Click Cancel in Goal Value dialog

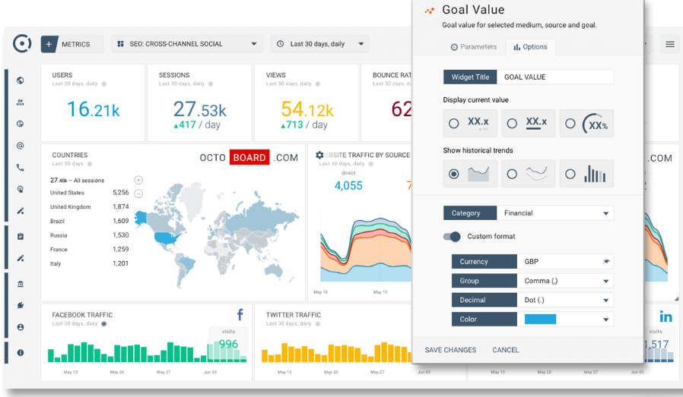(x=505, y=350)
